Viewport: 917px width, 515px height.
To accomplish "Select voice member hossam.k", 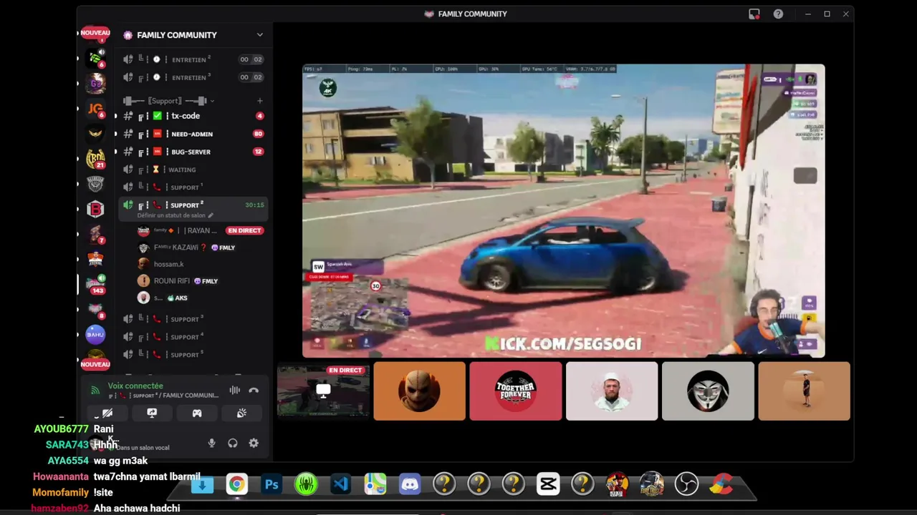I will coord(201,264).
